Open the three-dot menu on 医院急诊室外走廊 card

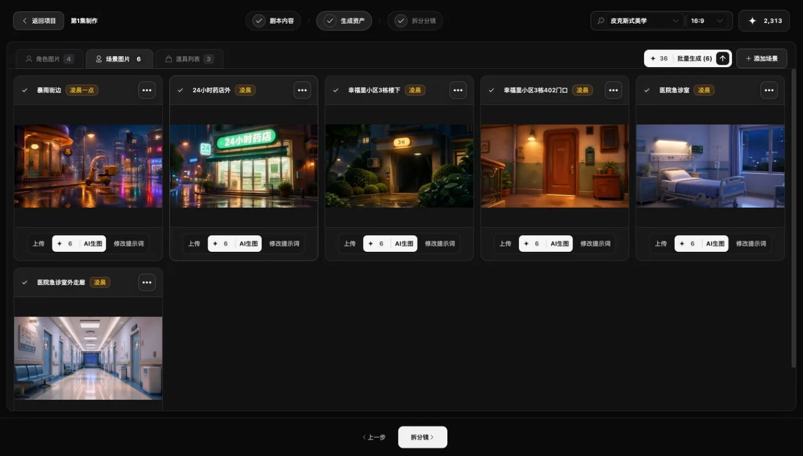147,282
